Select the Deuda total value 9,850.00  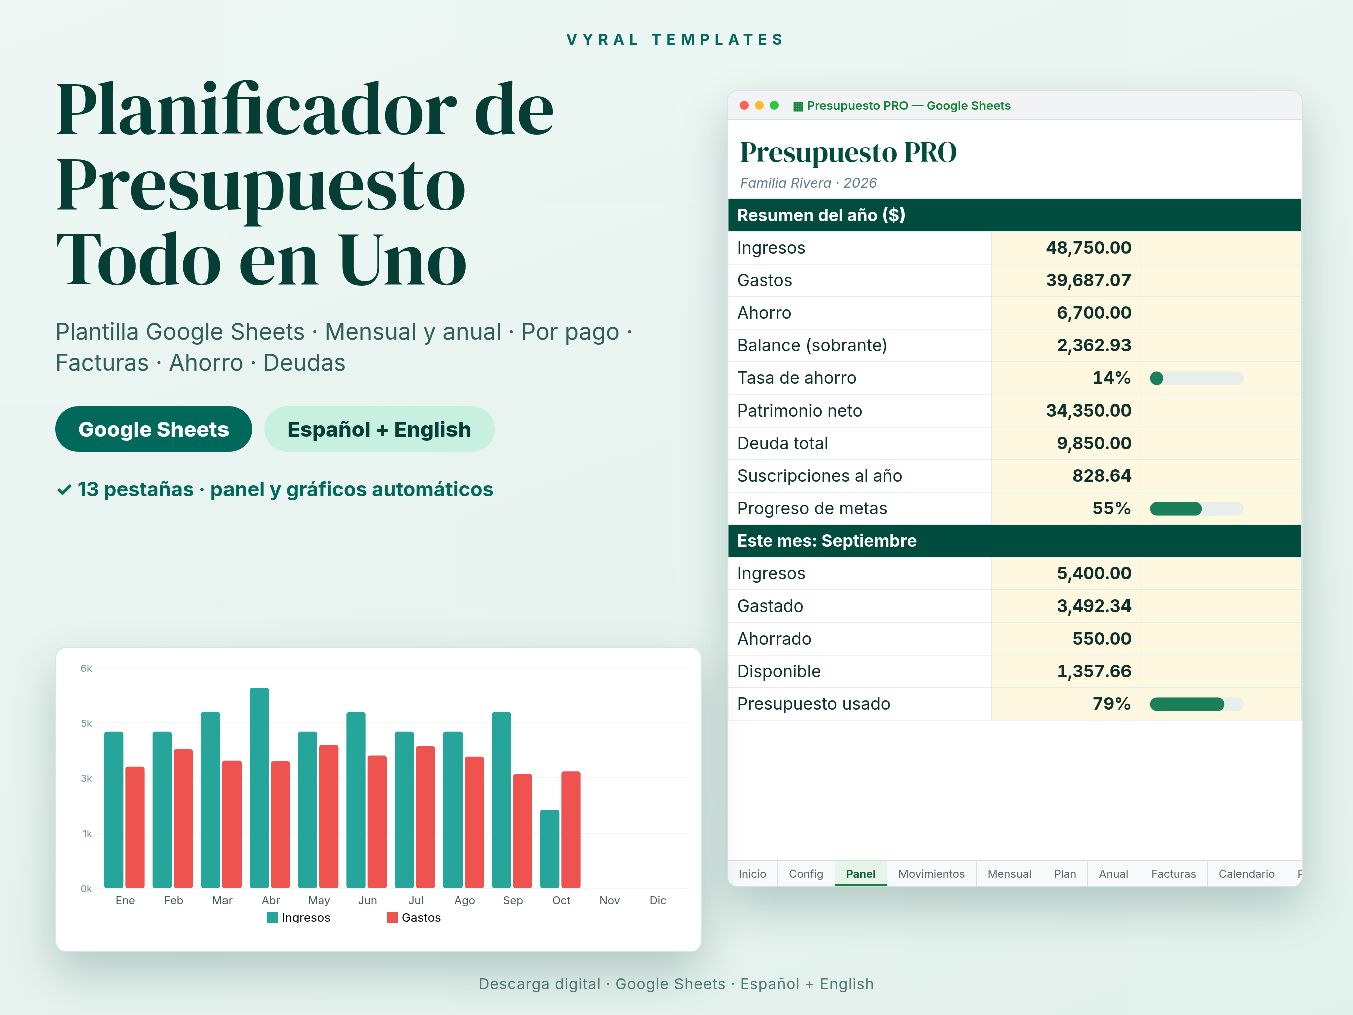point(1093,443)
